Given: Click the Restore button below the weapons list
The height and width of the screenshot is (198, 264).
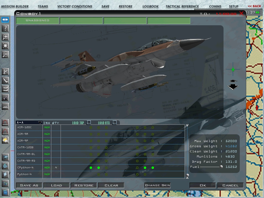Looking at the screenshot, I should coord(84,185).
